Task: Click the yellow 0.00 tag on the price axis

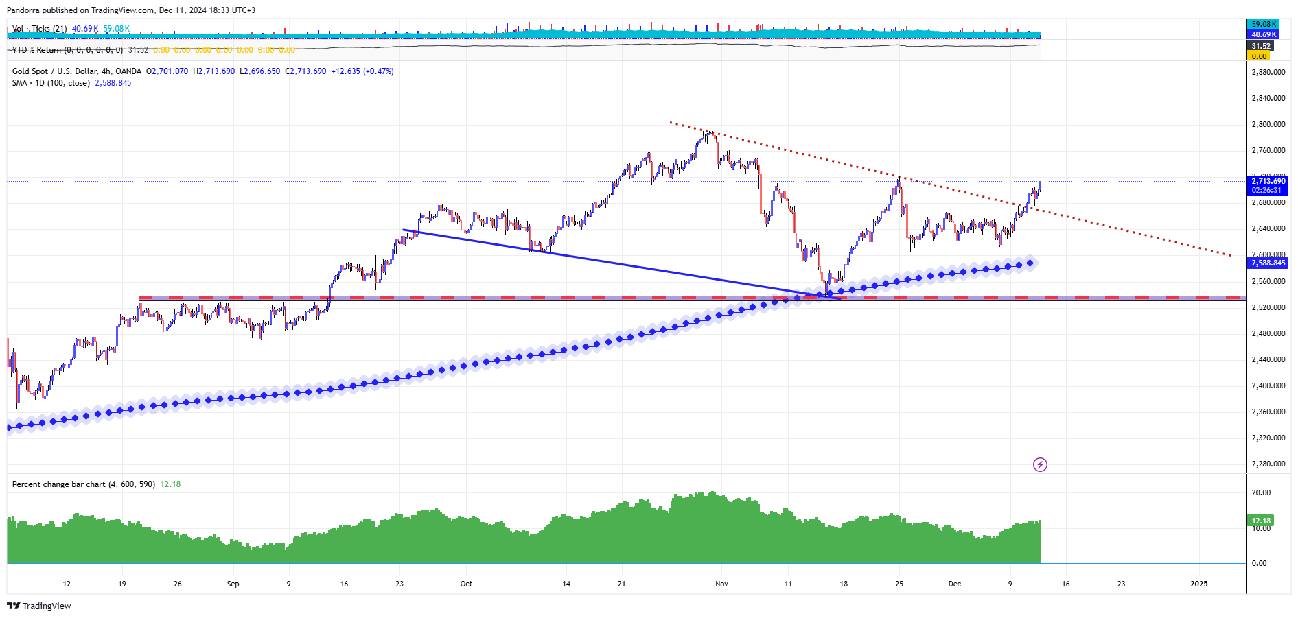Action: click(1259, 57)
